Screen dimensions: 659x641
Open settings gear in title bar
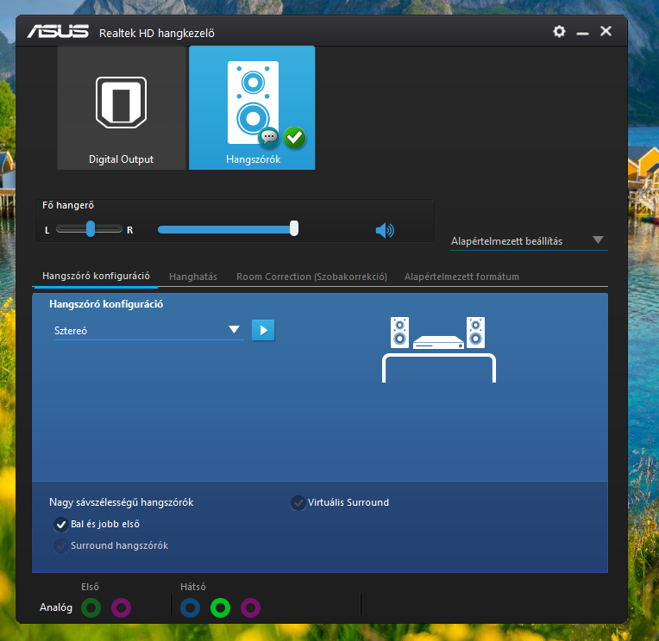tap(559, 32)
